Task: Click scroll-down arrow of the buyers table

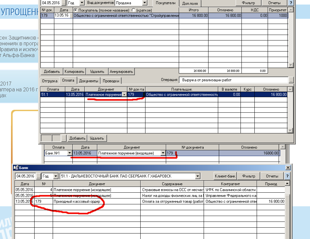Action: click(291, 65)
